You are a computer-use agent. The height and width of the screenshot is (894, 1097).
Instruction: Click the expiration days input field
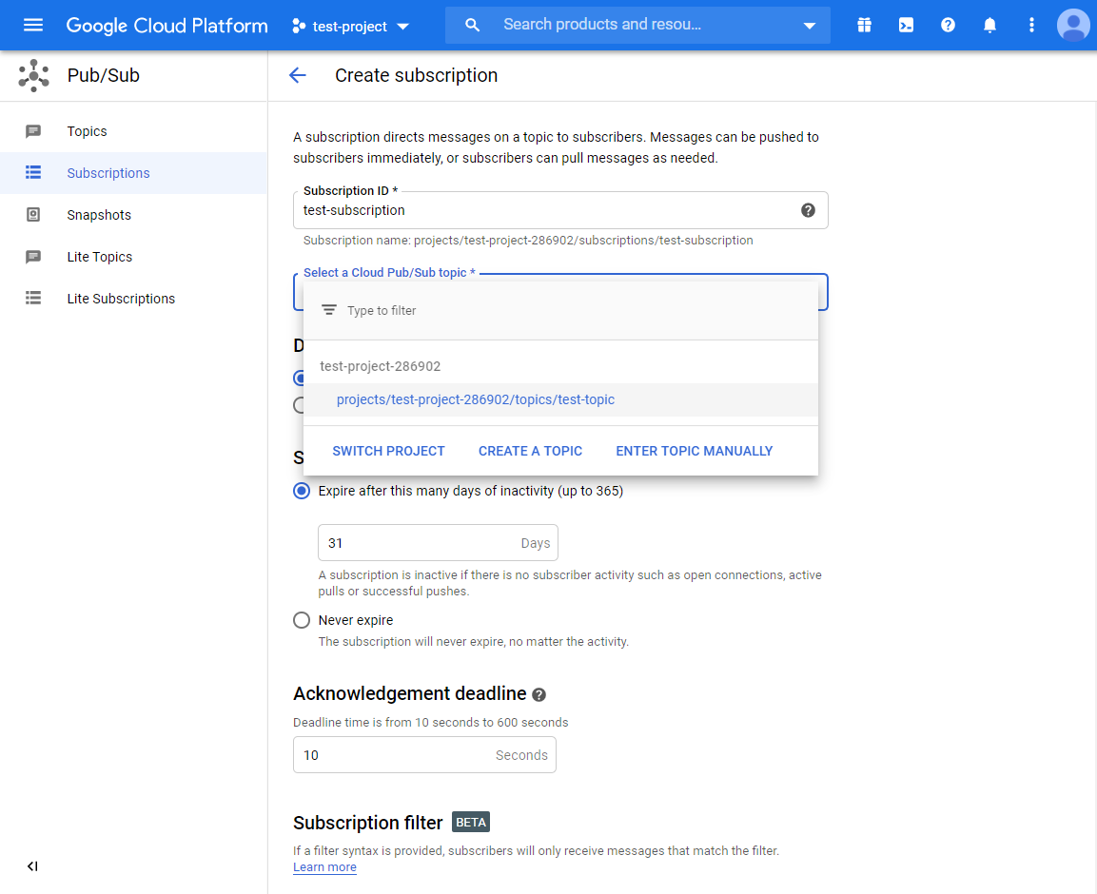click(438, 543)
